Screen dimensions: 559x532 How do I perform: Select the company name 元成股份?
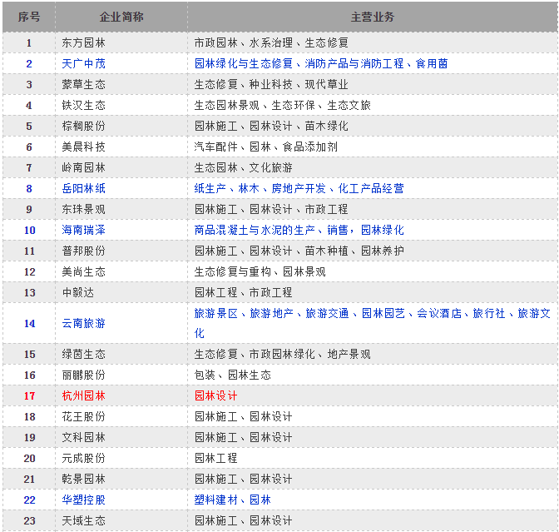[x=83, y=458]
